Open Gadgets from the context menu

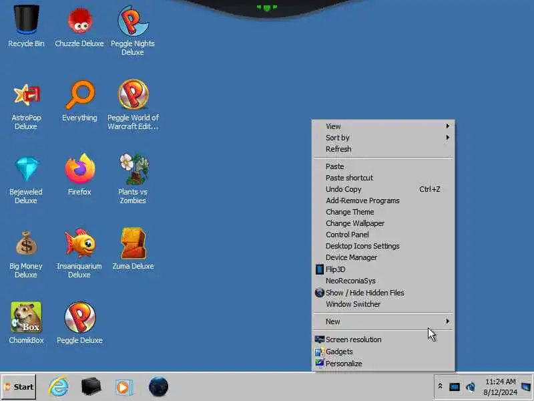[x=383, y=352]
